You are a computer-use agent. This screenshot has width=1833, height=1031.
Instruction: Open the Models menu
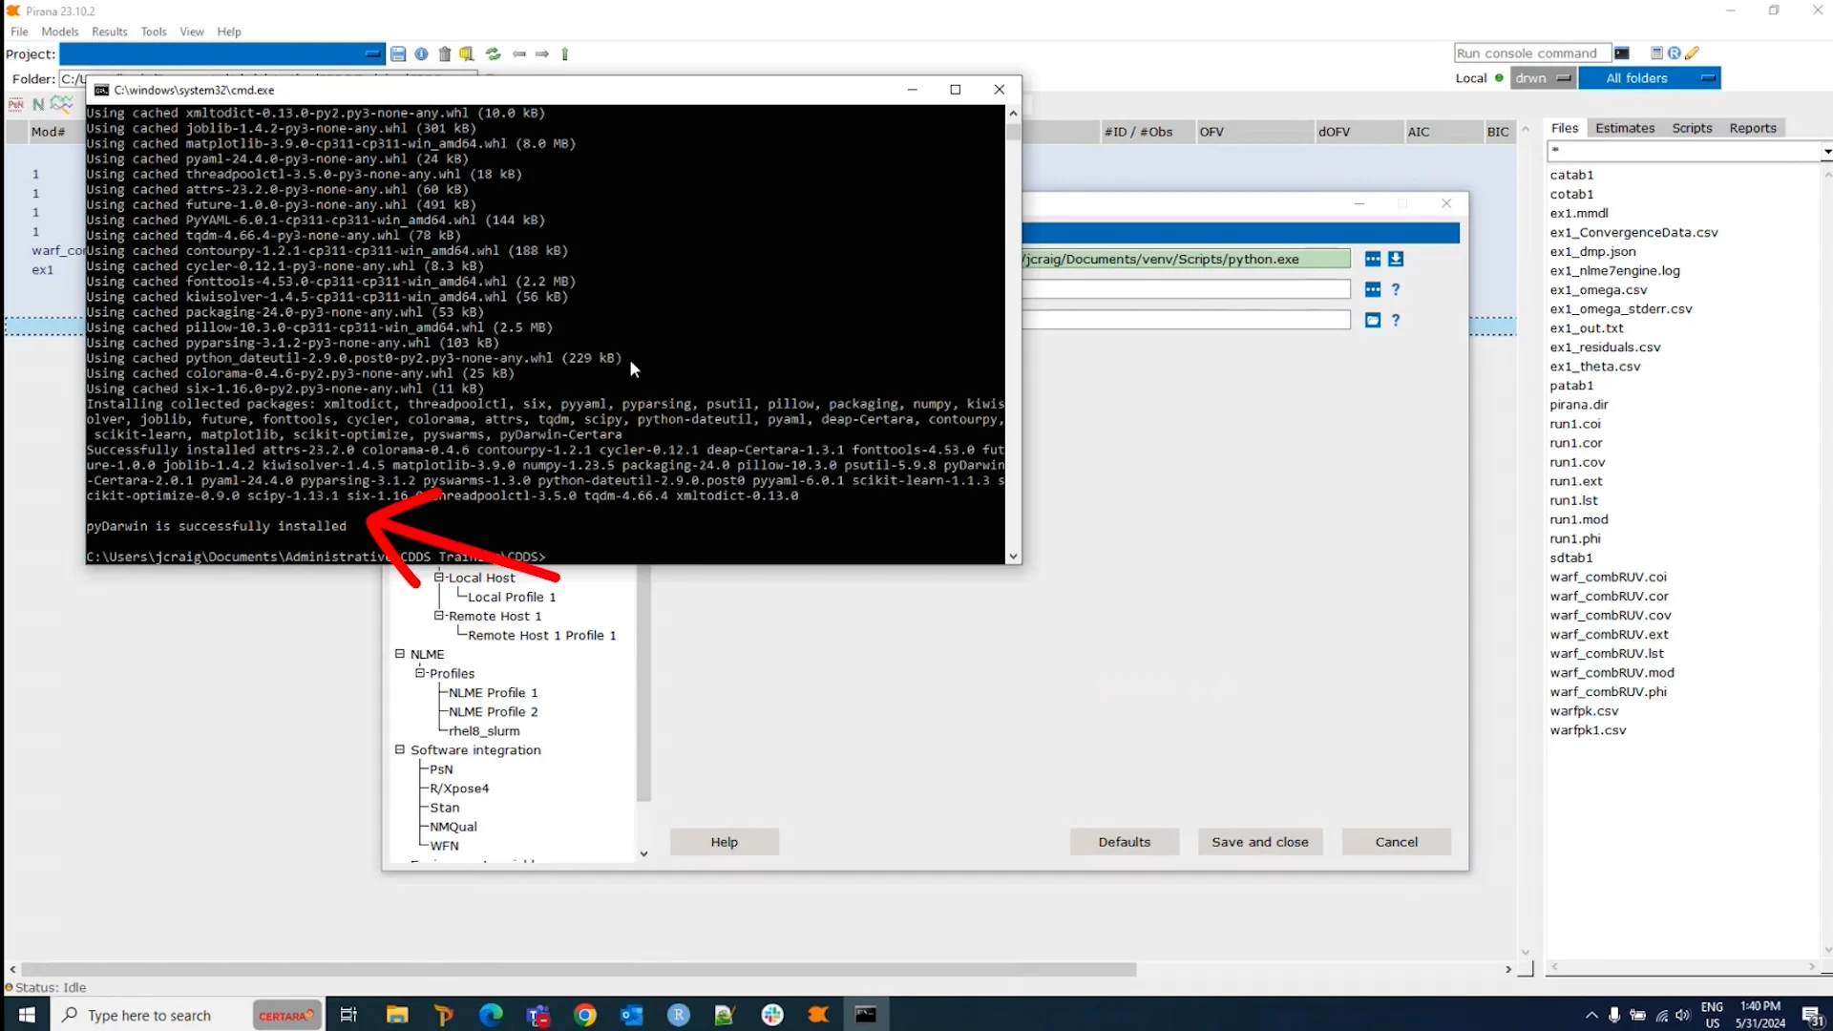click(x=60, y=32)
